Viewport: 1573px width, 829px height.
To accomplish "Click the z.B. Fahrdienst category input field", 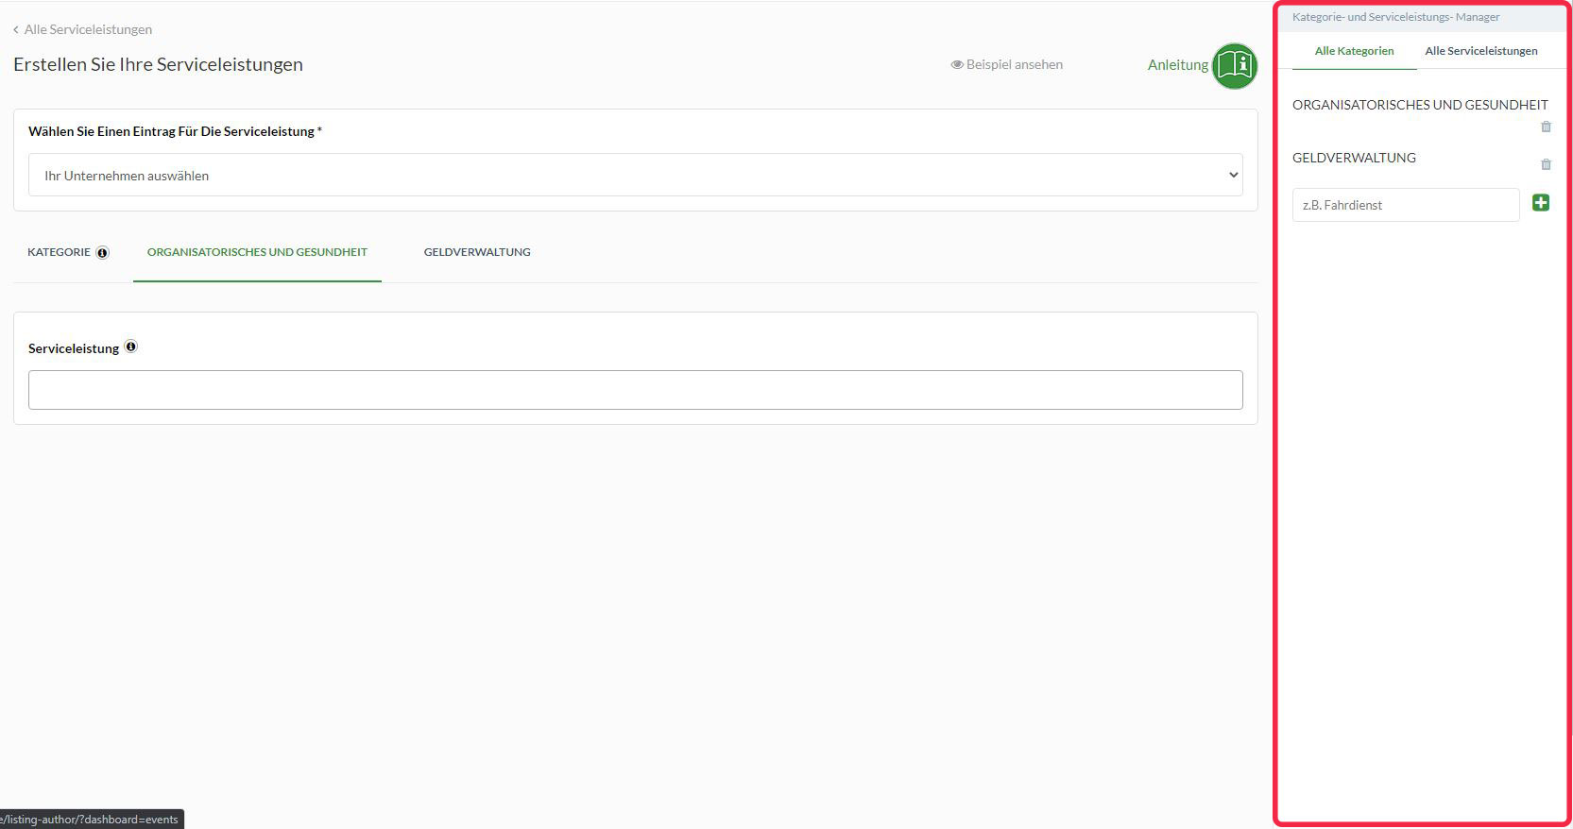I will coord(1405,205).
